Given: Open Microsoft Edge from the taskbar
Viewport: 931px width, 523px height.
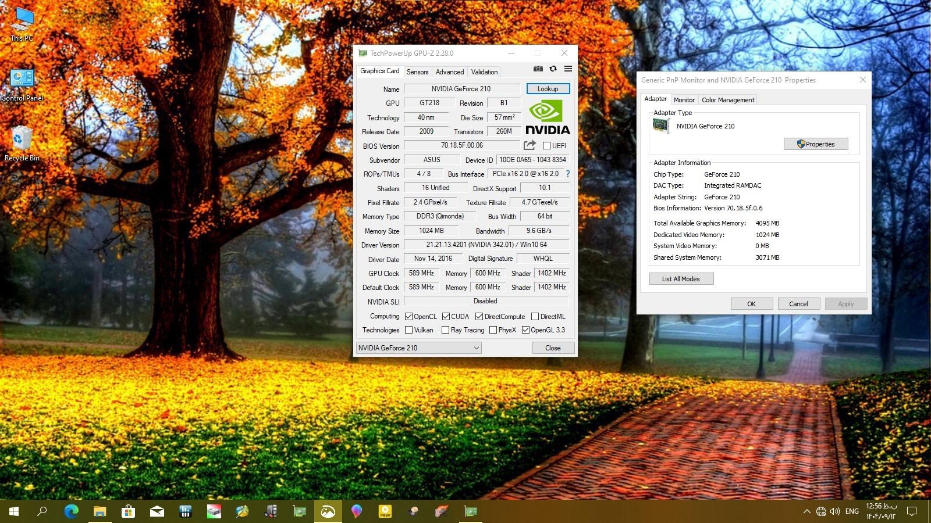Looking at the screenshot, I should point(71,511).
